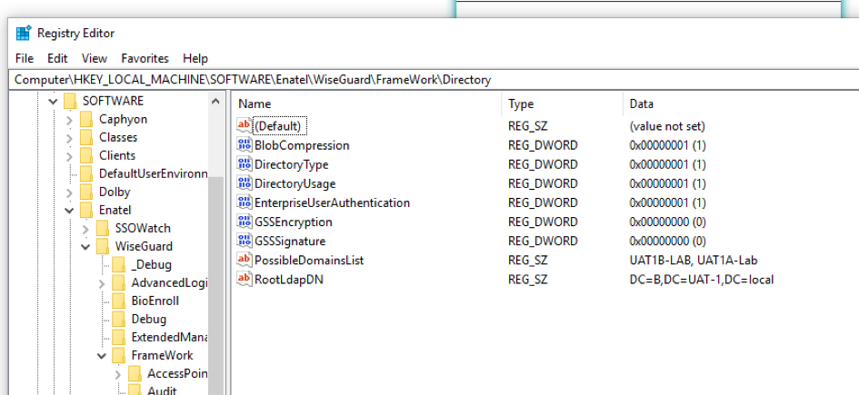This screenshot has width=859, height=395.
Task: Select the RootLdapDN value name
Action: [289, 280]
